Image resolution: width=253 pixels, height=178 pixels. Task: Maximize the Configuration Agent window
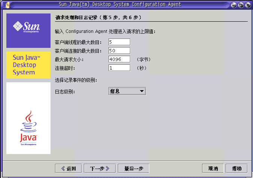coord(241,5)
